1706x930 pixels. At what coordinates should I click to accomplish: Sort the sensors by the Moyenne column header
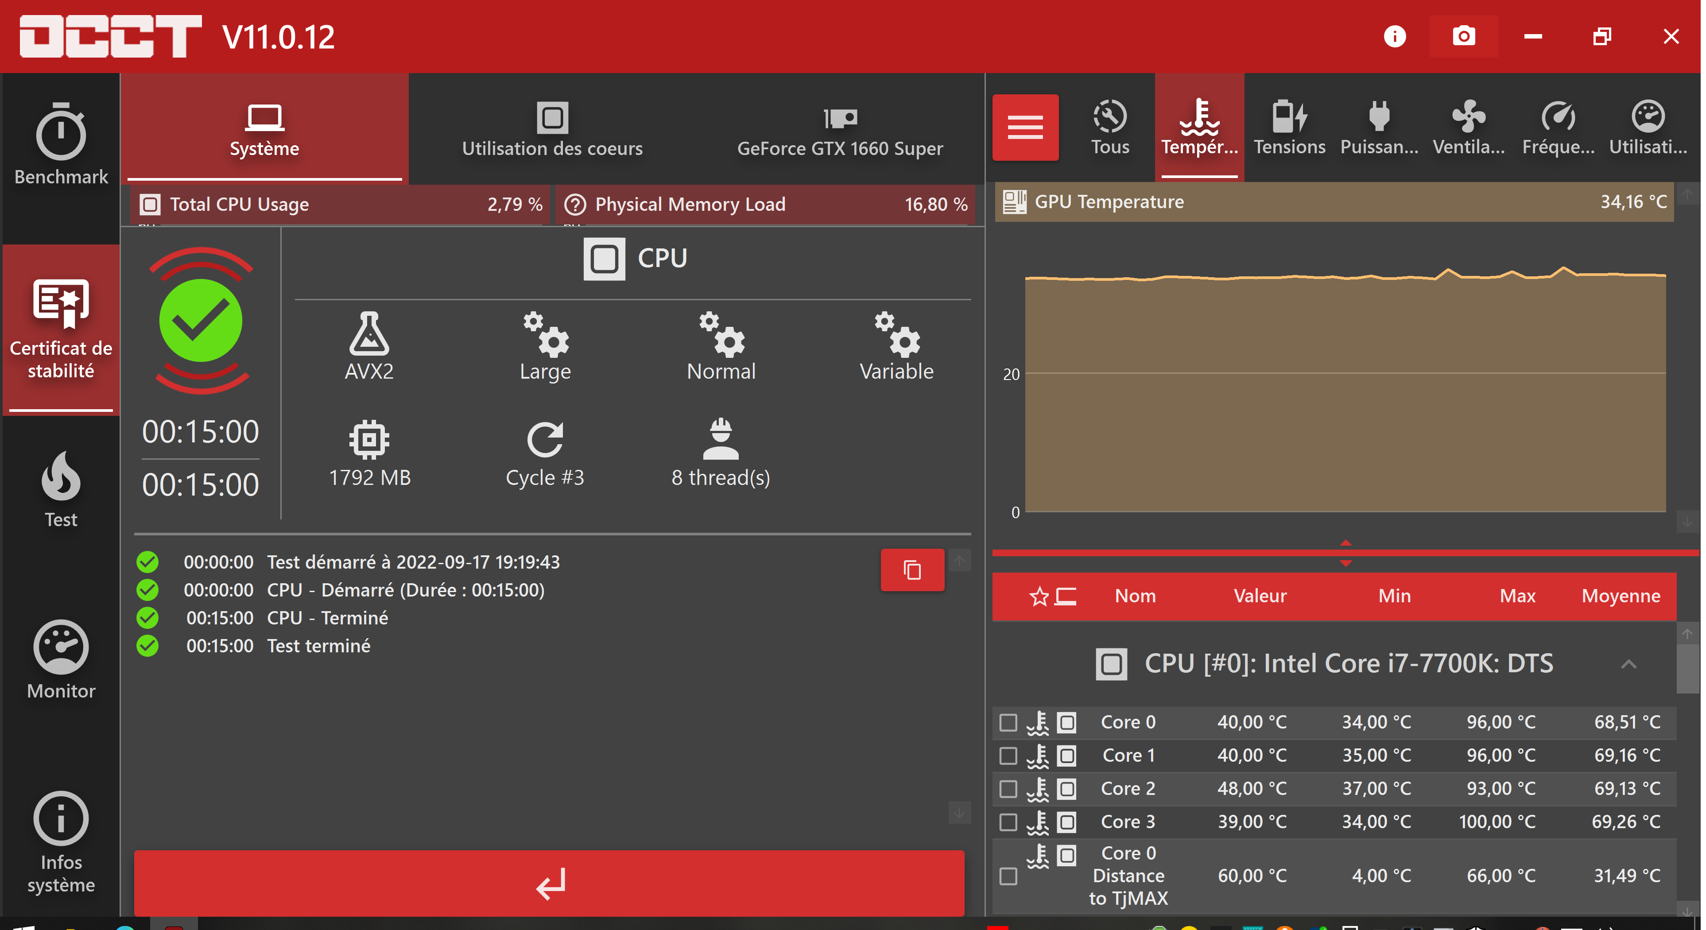click(1620, 596)
